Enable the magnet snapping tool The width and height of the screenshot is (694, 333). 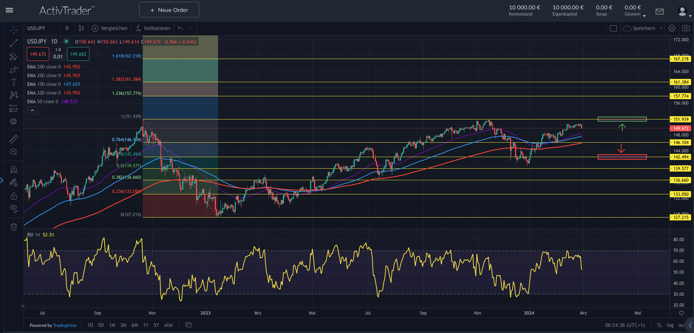[13, 169]
